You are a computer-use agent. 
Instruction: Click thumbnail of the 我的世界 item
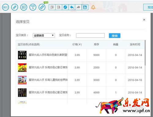(x=22, y=80)
